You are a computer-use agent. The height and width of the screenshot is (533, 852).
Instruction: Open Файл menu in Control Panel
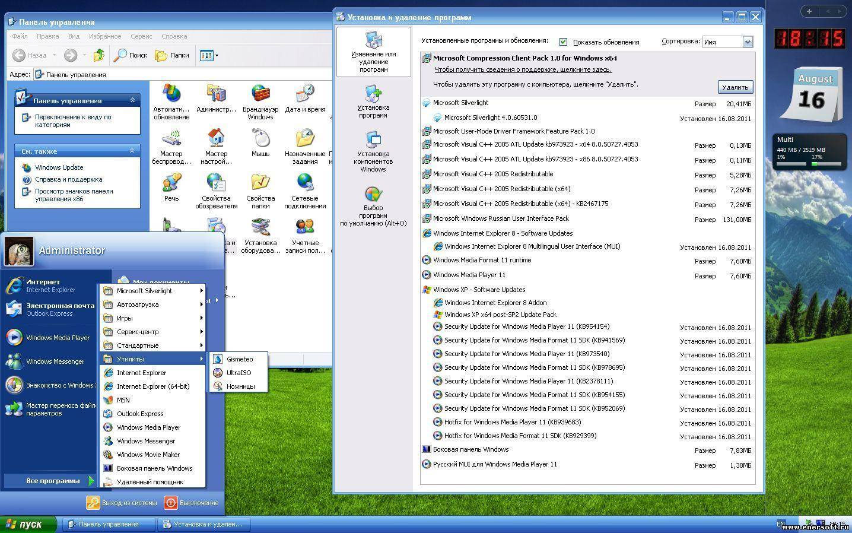tap(20, 36)
